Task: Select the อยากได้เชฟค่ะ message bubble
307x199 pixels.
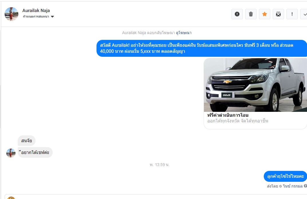Action: [x=35, y=153]
